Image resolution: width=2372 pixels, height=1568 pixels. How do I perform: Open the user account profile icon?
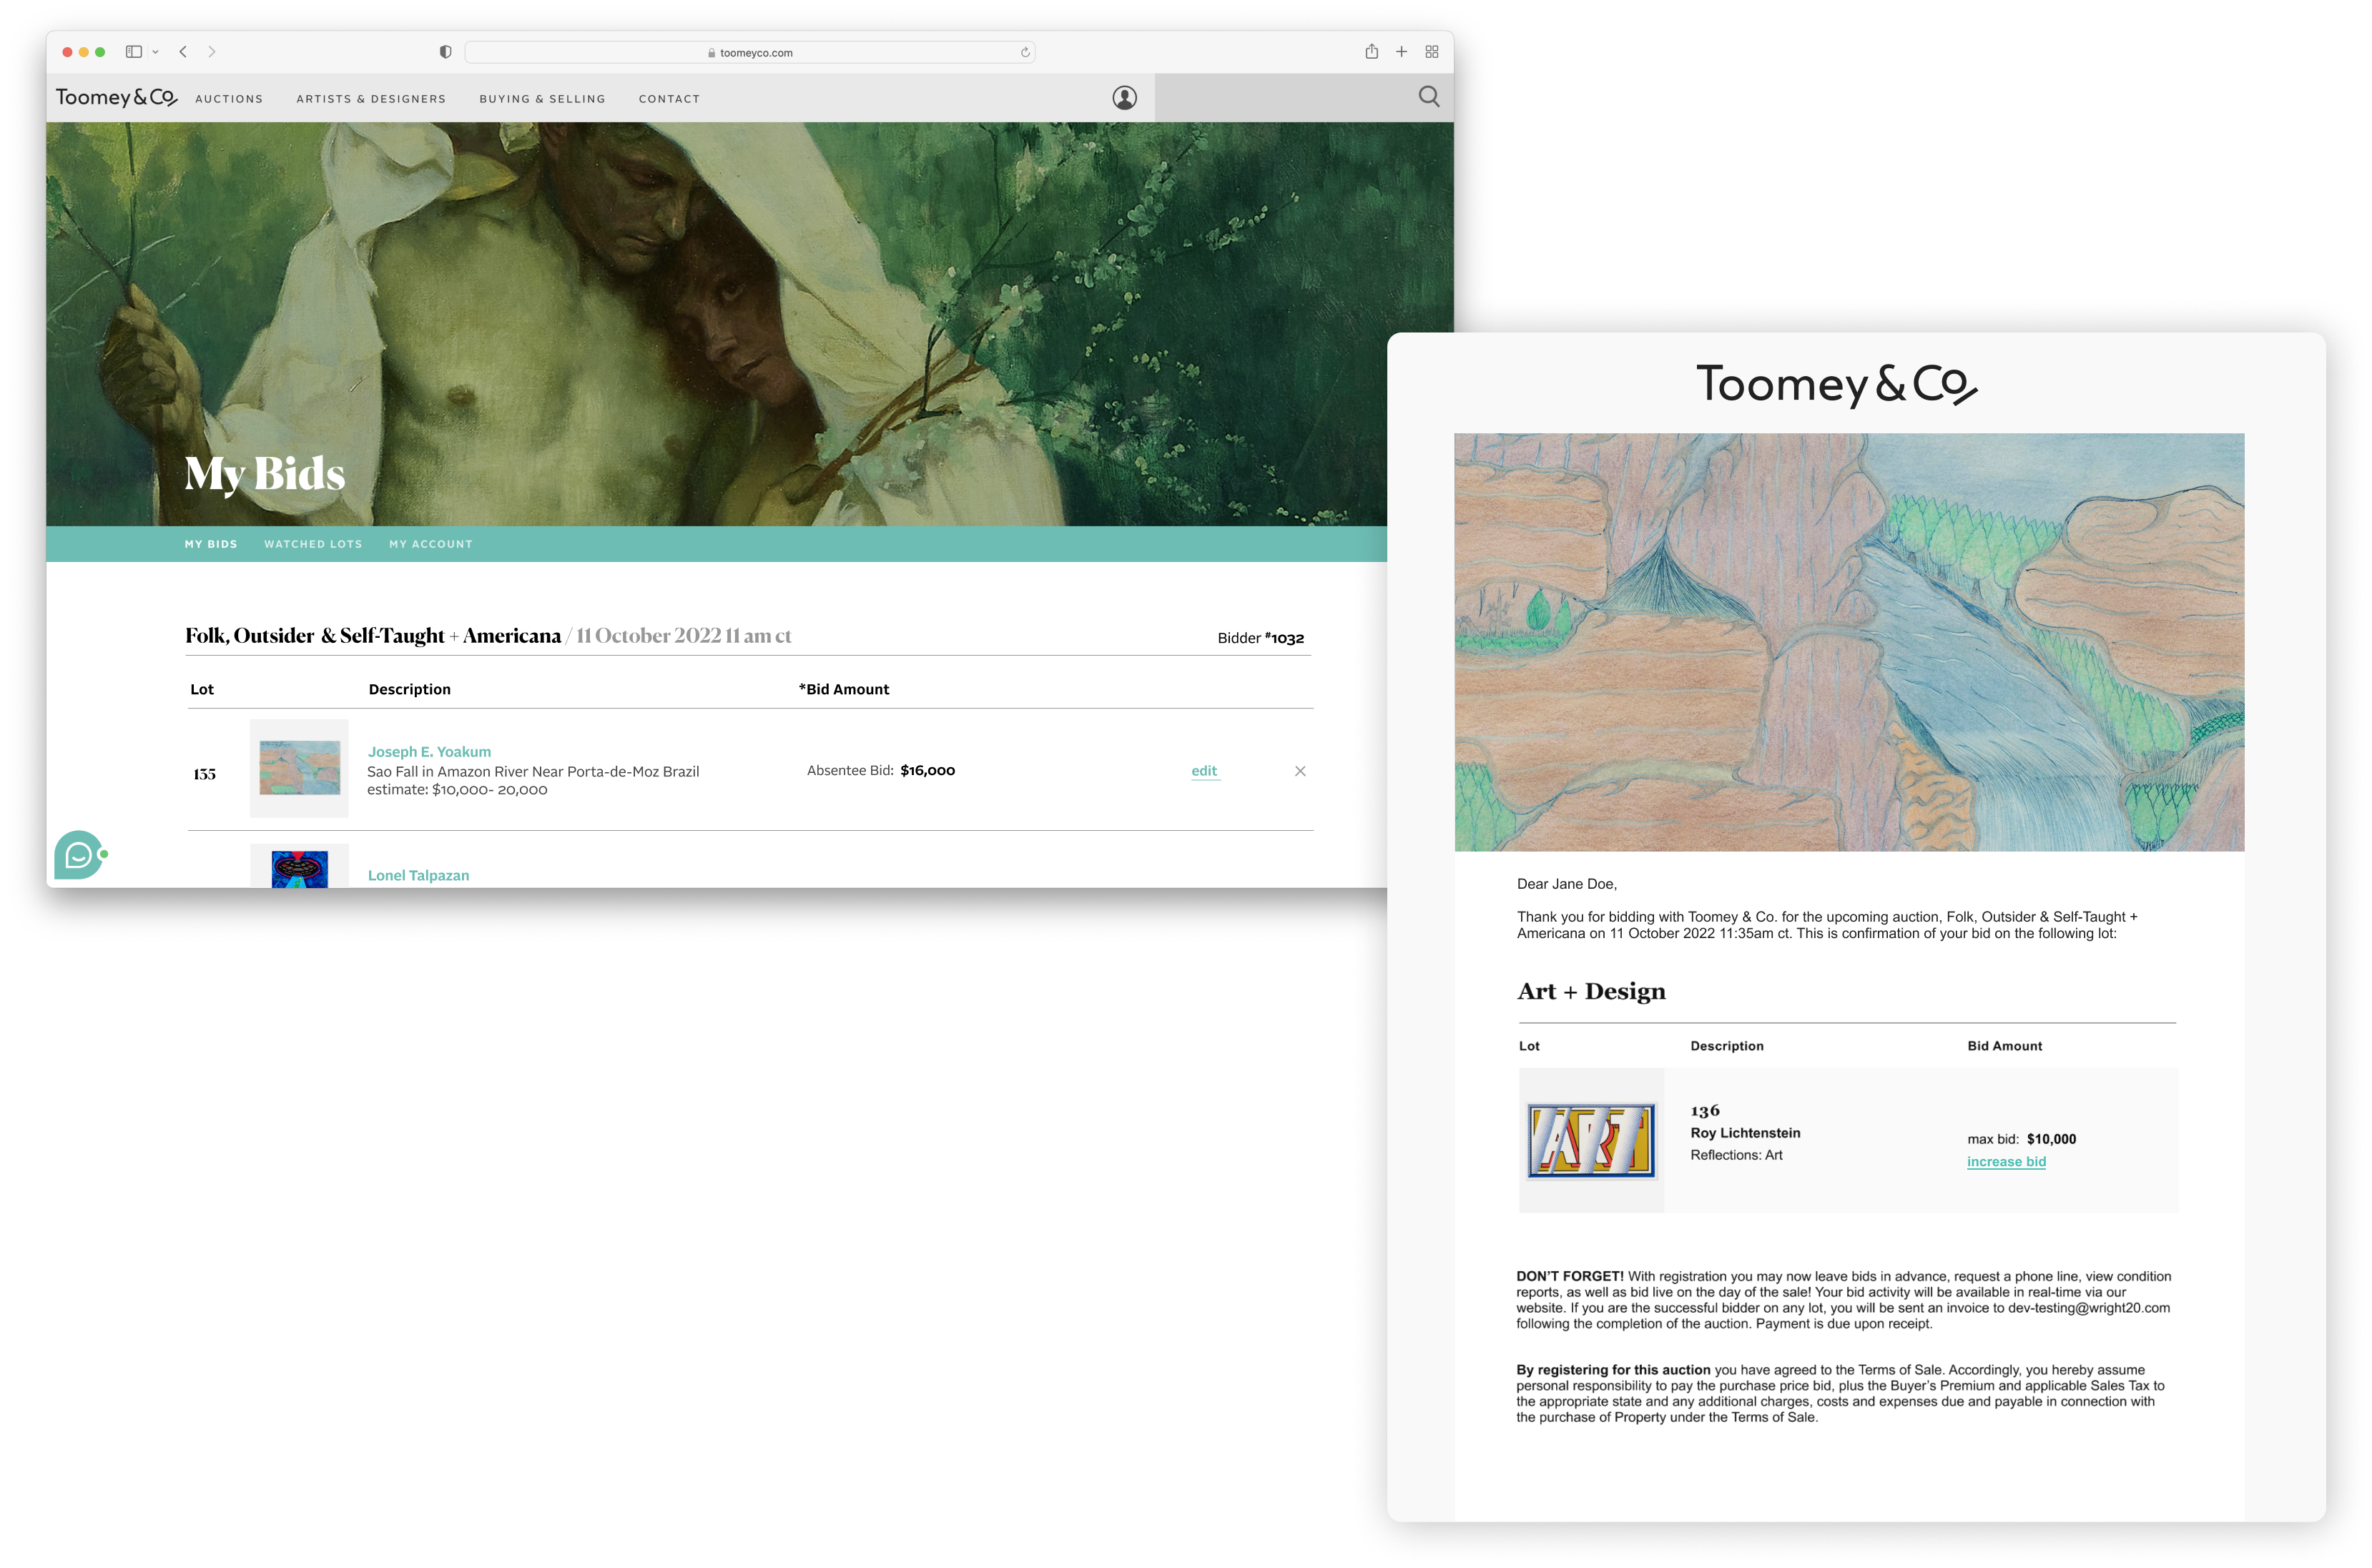(x=1124, y=97)
